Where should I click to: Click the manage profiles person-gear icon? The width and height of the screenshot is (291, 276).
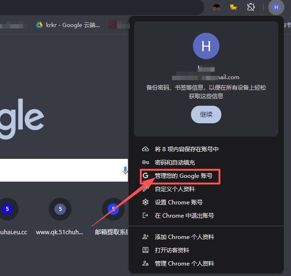click(x=145, y=263)
